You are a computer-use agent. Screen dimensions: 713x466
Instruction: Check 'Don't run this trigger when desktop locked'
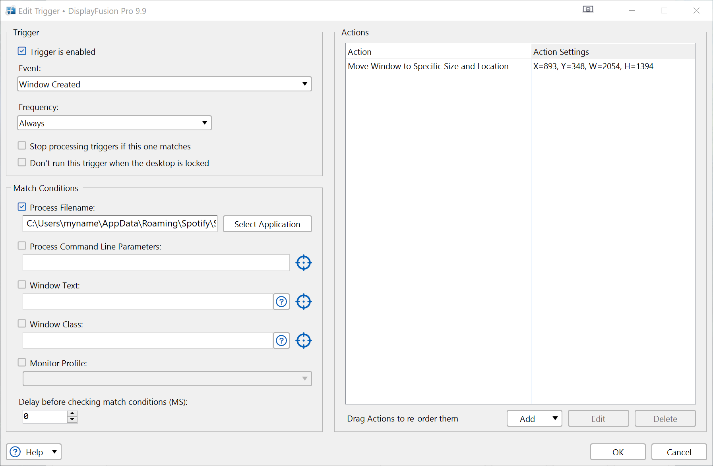pyautogui.click(x=22, y=163)
